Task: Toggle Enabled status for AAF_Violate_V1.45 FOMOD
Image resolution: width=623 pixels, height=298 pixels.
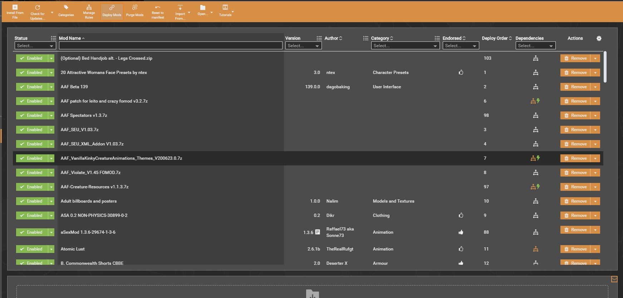Action: click(x=32, y=173)
